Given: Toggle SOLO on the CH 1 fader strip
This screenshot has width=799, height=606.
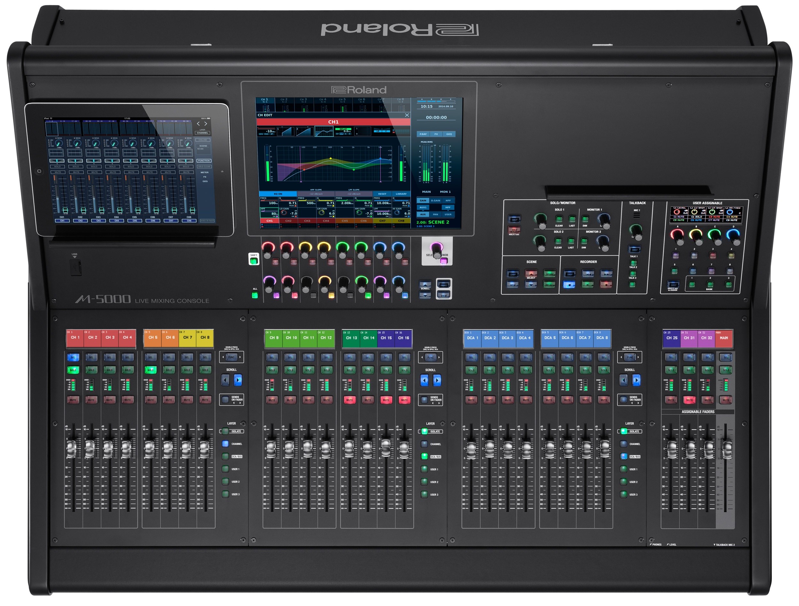Looking at the screenshot, I should tap(73, 370).
